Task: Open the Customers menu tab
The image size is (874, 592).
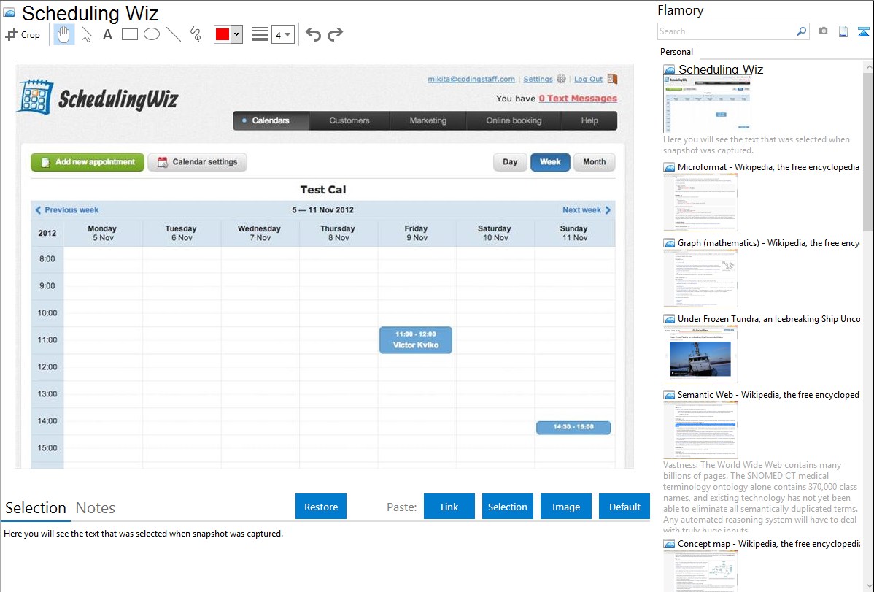Action: coord(349,120)
